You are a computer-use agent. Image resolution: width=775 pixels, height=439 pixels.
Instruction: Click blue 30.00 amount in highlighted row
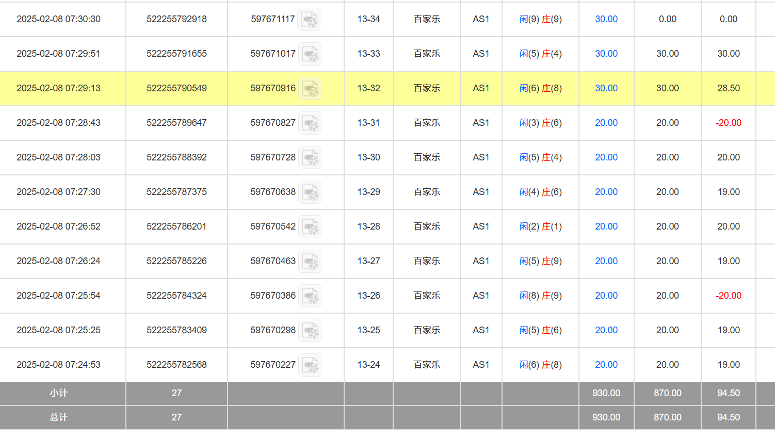pyautogui.click(x=606, y=88)
